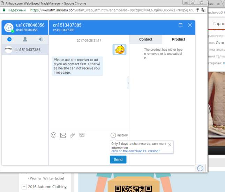Open the emoji picker in chat toolbar
Screen dimensions: 225x192
[53, 135]
